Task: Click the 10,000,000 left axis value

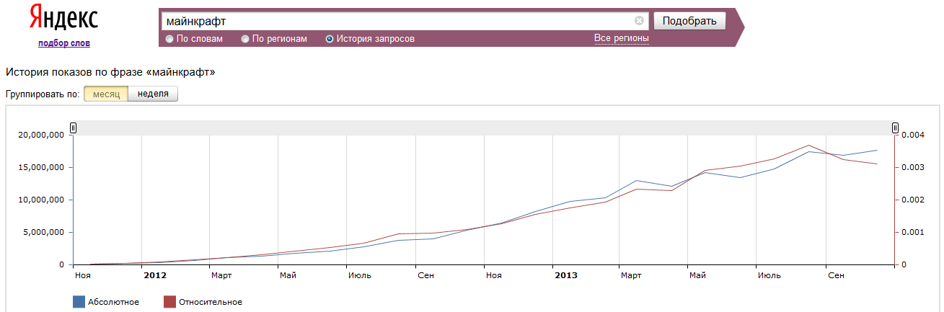Action: click(x=42, y=200)
